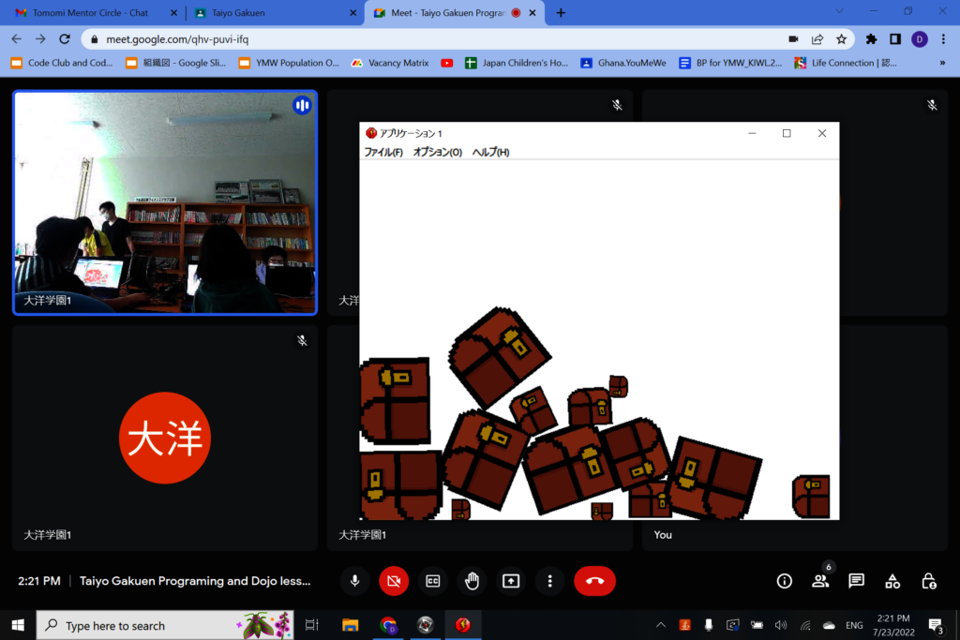Show the participants people panel
This screenshot has width=960, height=640.
(820, 581)
